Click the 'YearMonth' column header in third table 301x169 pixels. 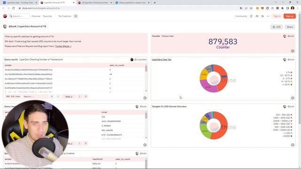[97, 159]
